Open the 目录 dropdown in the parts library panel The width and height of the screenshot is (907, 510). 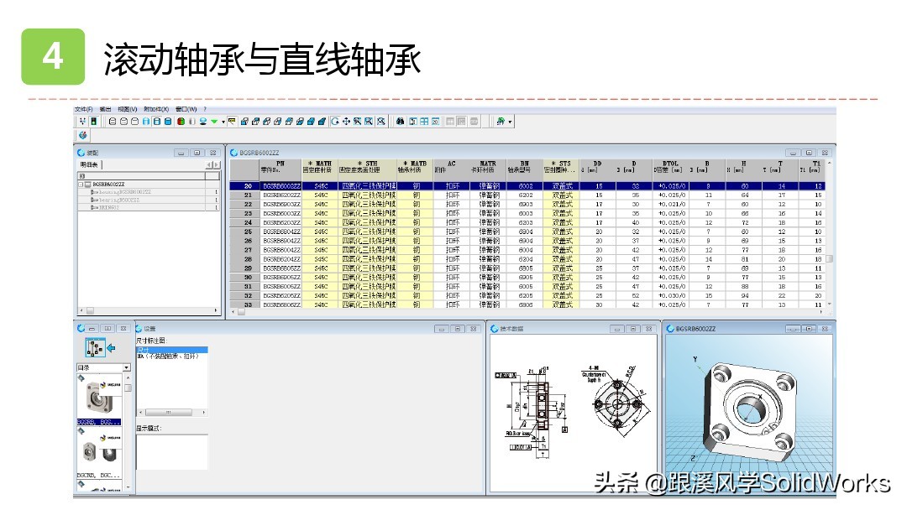coord(127,367)
